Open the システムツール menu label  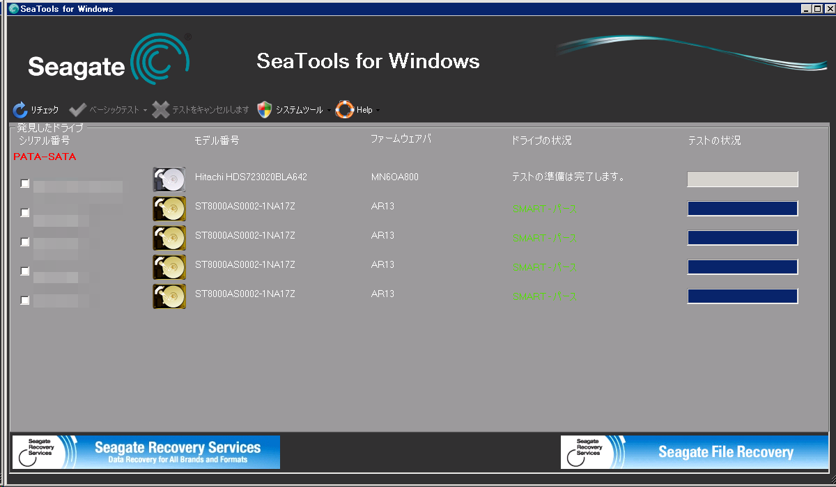click(299, 110)
